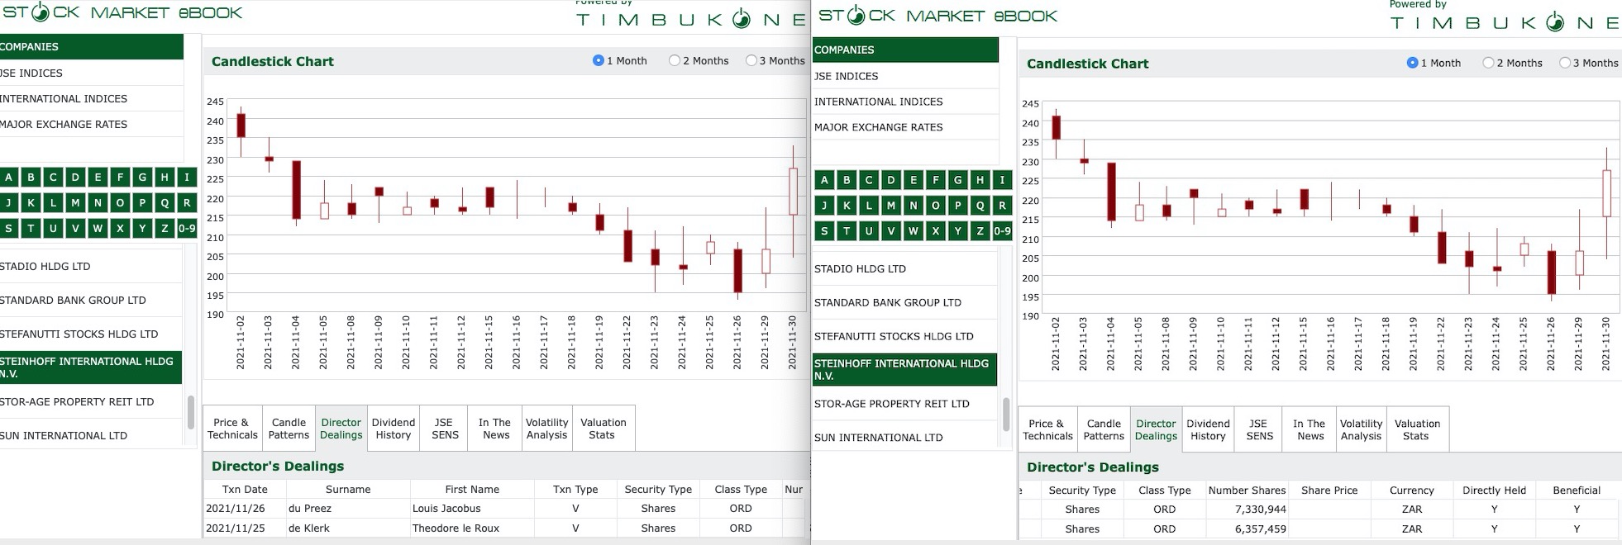Select 3 Months radio in right window
Screen dimensions: 1622x545
pos(1564,63)
